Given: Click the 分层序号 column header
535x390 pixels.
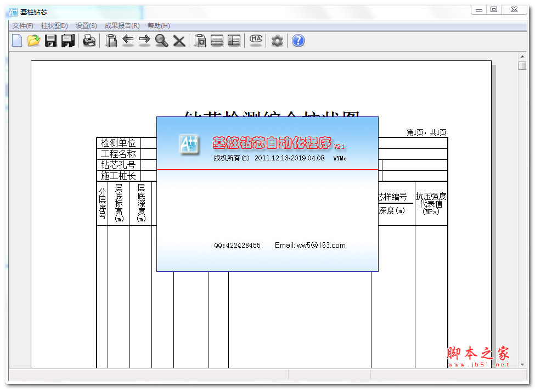Looking at the screenshot, I should [x=102, y=204].
